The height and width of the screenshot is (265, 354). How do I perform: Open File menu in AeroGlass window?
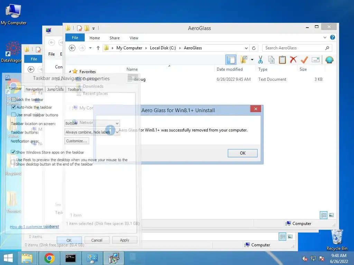click(x=75, y=38)
